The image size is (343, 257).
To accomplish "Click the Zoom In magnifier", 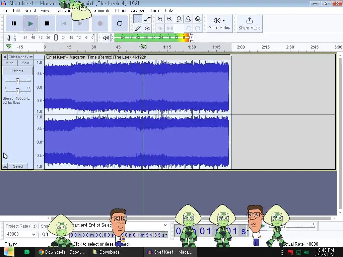I will coord(160,19).
